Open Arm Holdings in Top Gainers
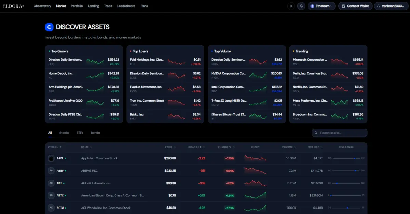The height and width of the screenshot is (214, 410). pos(84,89)
